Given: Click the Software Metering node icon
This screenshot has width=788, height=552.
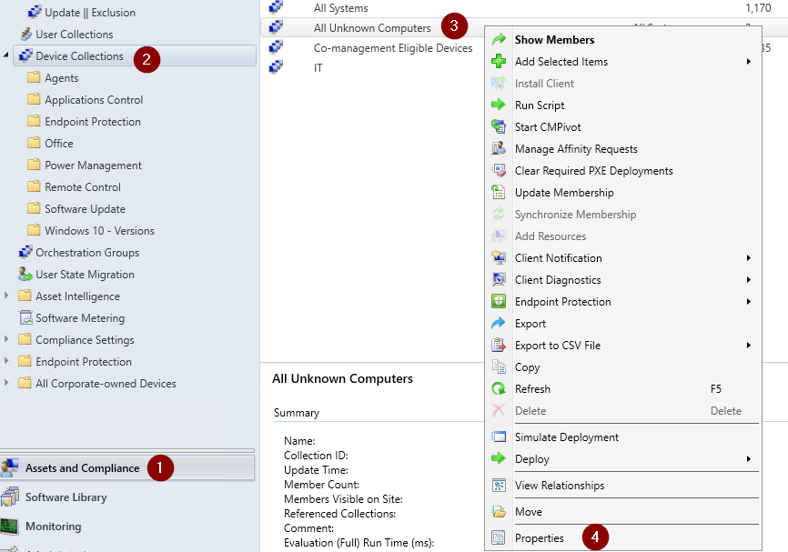Looking at the screenshot, I should [x=25, y=317].
